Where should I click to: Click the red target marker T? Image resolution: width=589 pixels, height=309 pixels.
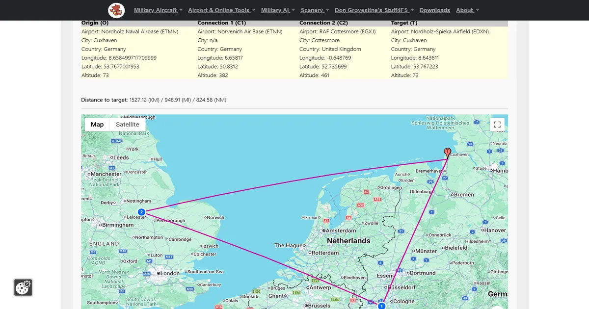447,153
